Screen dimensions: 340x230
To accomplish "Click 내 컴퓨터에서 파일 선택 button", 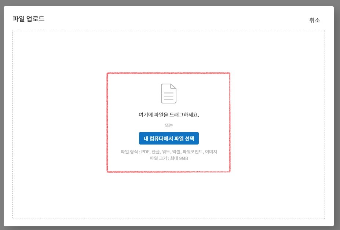I will 169,138.
